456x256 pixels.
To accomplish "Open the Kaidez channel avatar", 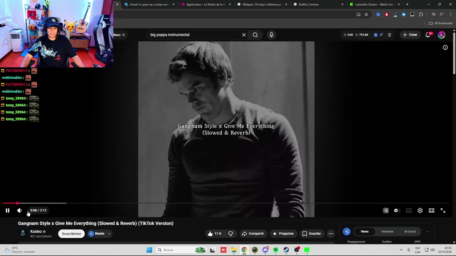I will click(23, 233).
